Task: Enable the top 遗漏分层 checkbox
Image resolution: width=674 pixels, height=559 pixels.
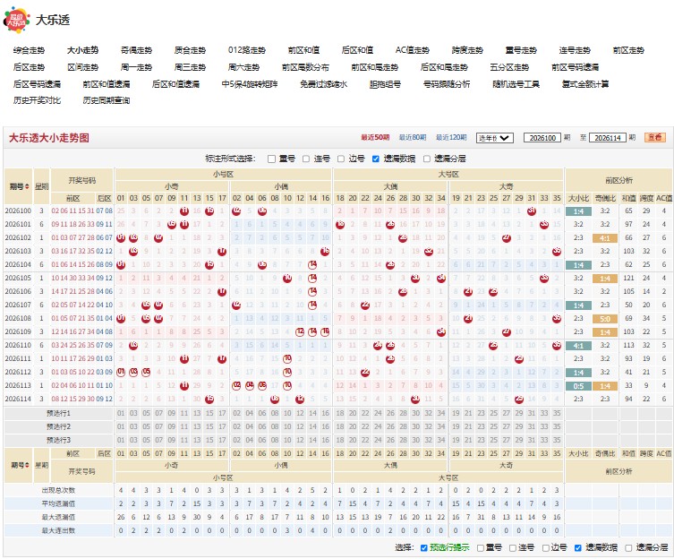Action: point(426,159)
